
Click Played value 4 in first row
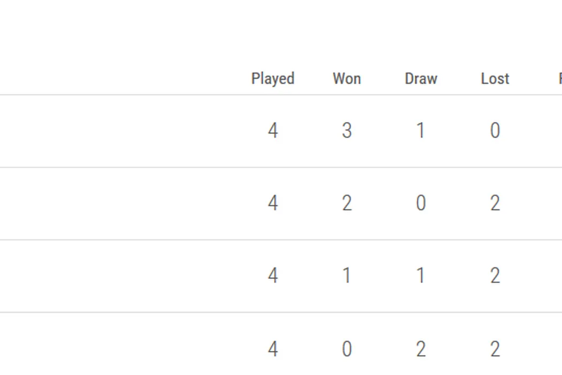tap(273, 131)
